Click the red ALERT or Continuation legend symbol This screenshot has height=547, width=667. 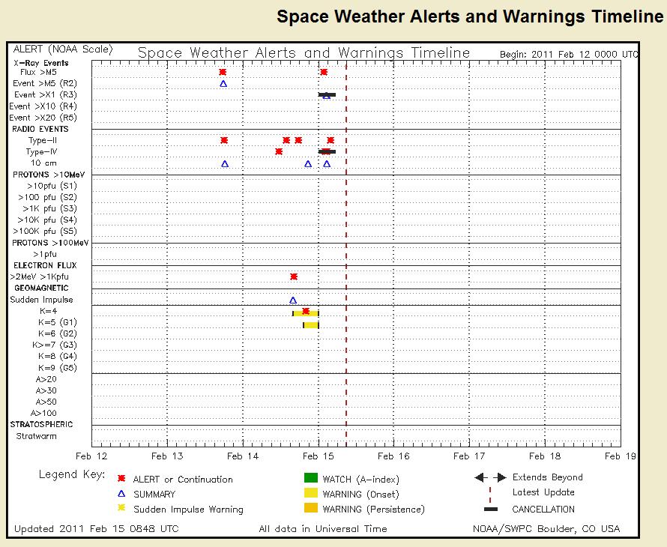click(121, 479)
